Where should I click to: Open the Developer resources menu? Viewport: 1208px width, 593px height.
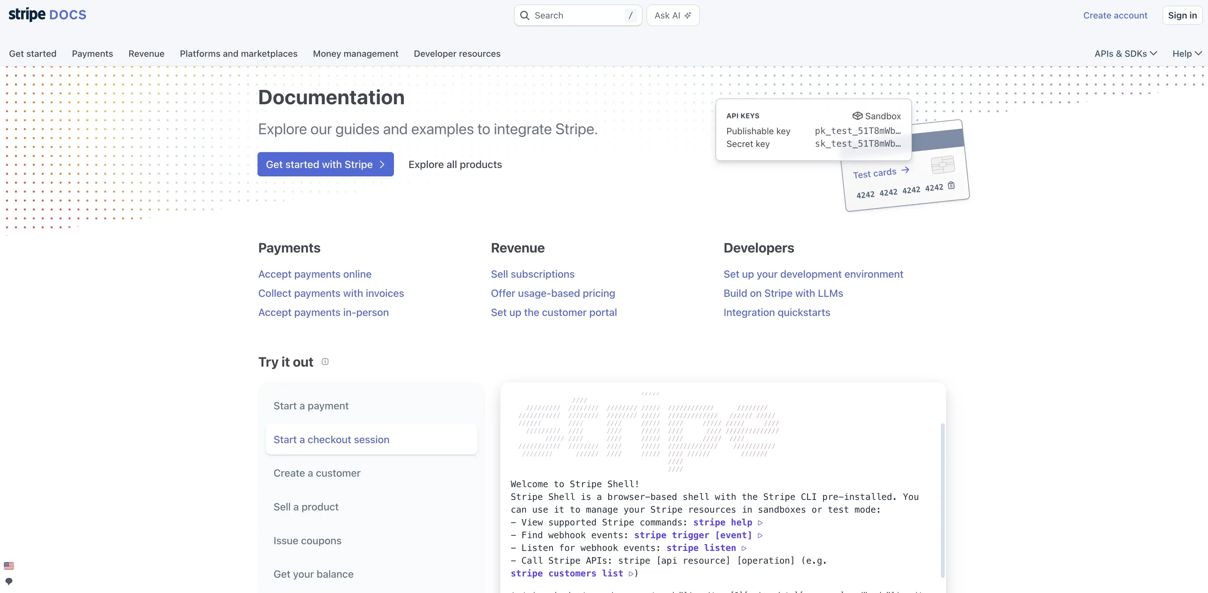pos(457,54)
